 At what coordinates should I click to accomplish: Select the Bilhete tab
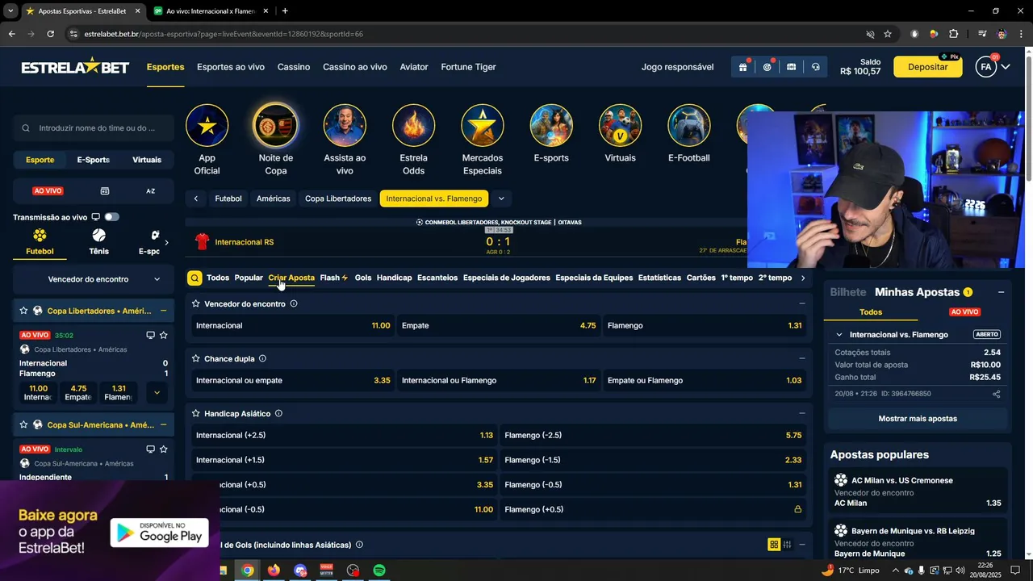point(848,292)
